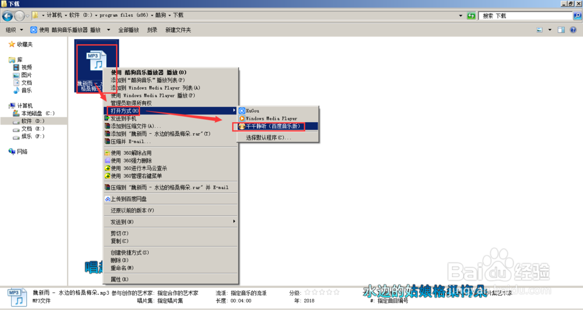The height and width of the screenshot is (310, 583).
Task: Choose Windows Media Player in submenu
Action: tap(278, 118)
